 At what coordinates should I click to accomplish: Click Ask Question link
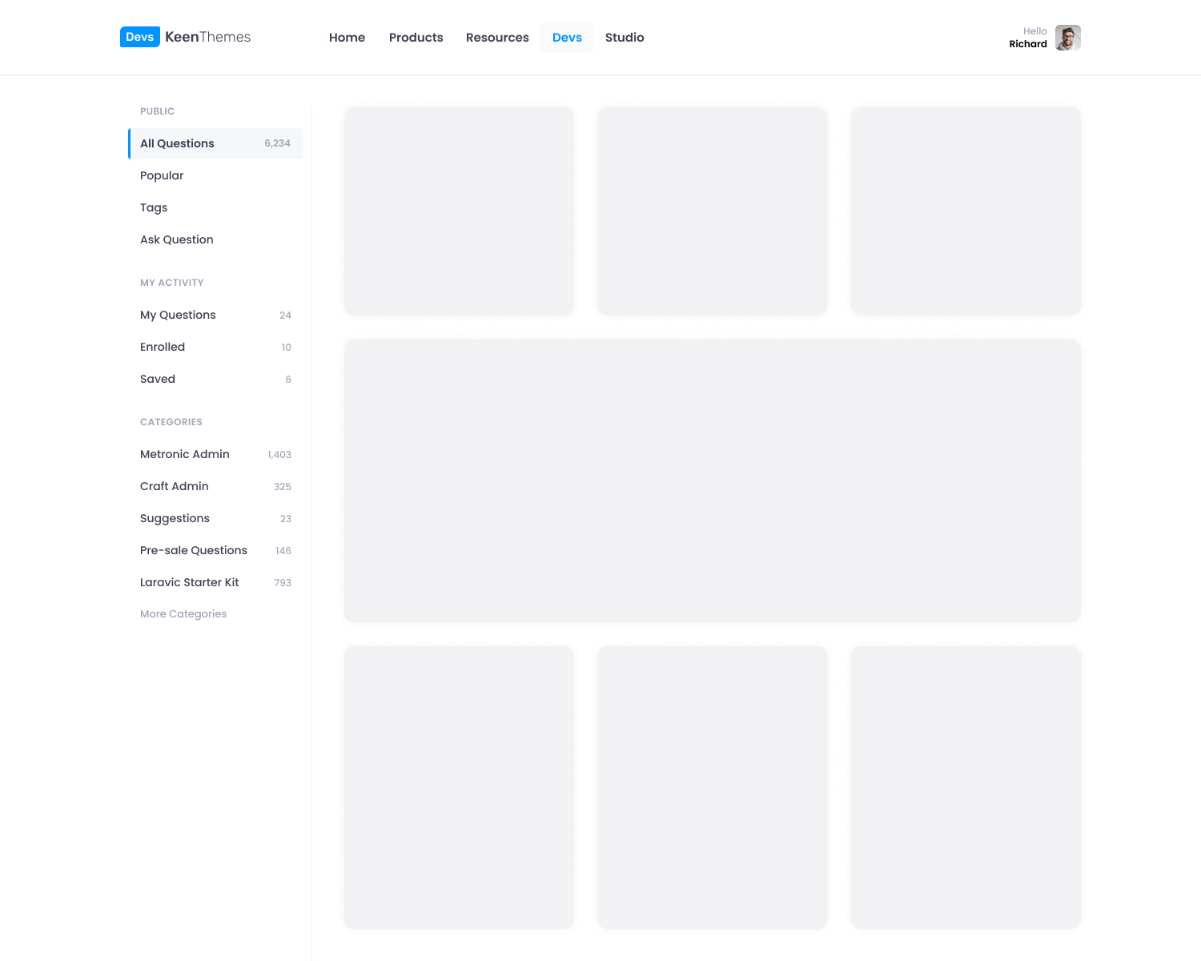coord(177,239)
